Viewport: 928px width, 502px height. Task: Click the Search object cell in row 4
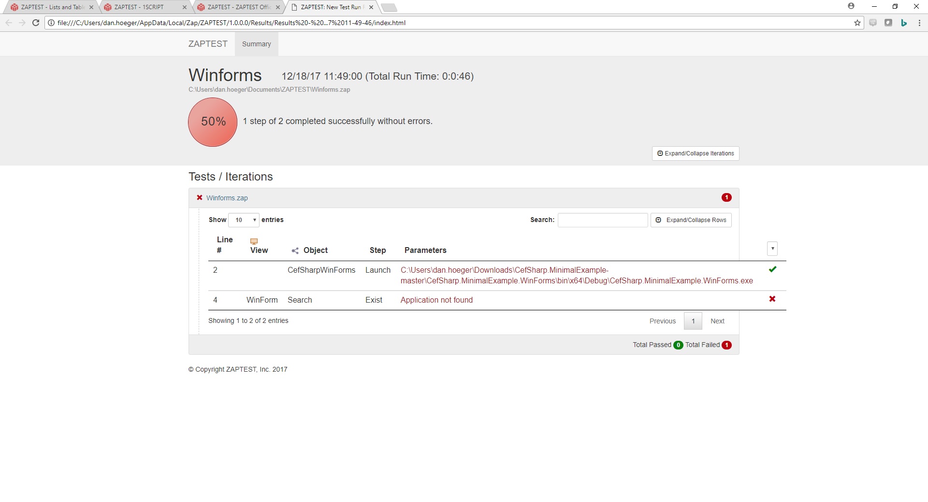[300, 300]
